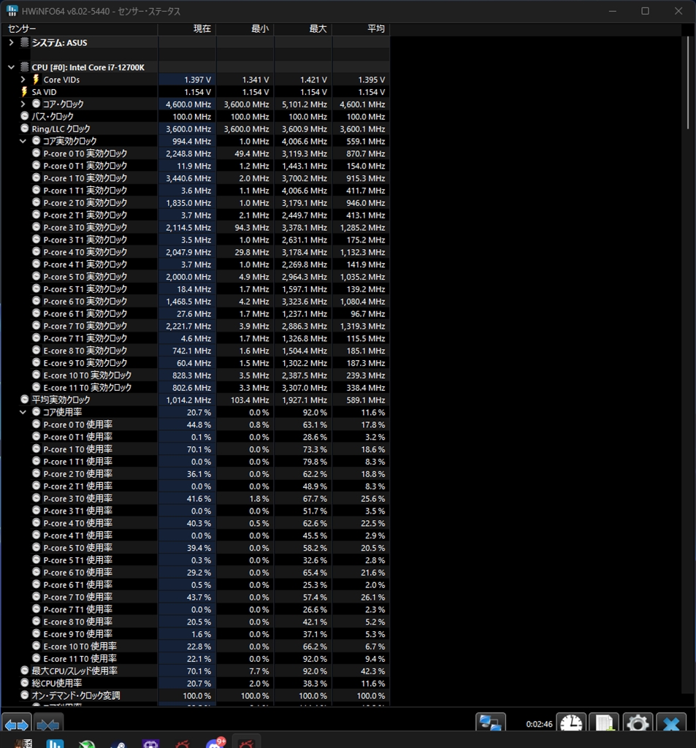Click the chip icon beside システム: ASUS
The height and width of the screenshot is (748, 696).
tap(25, 42)
